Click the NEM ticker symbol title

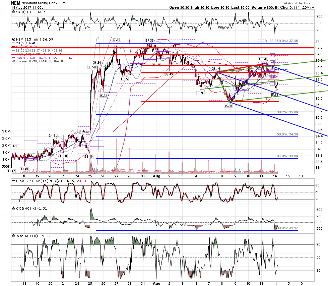tap(16, 3)
